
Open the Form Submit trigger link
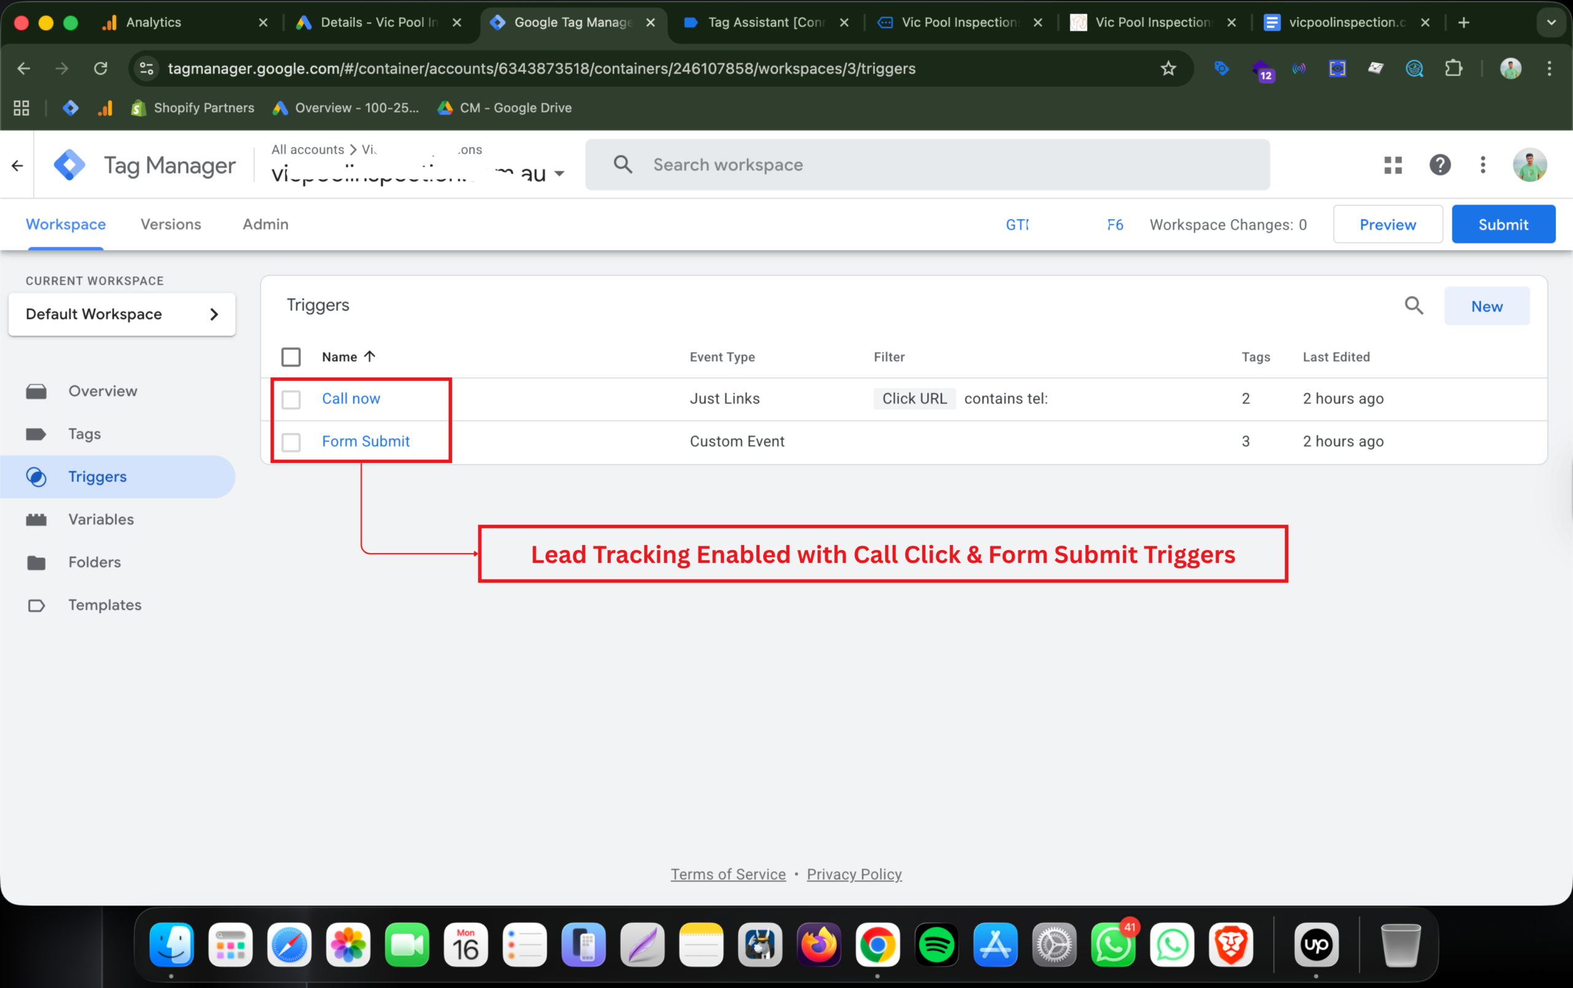(x=365, y=441)
